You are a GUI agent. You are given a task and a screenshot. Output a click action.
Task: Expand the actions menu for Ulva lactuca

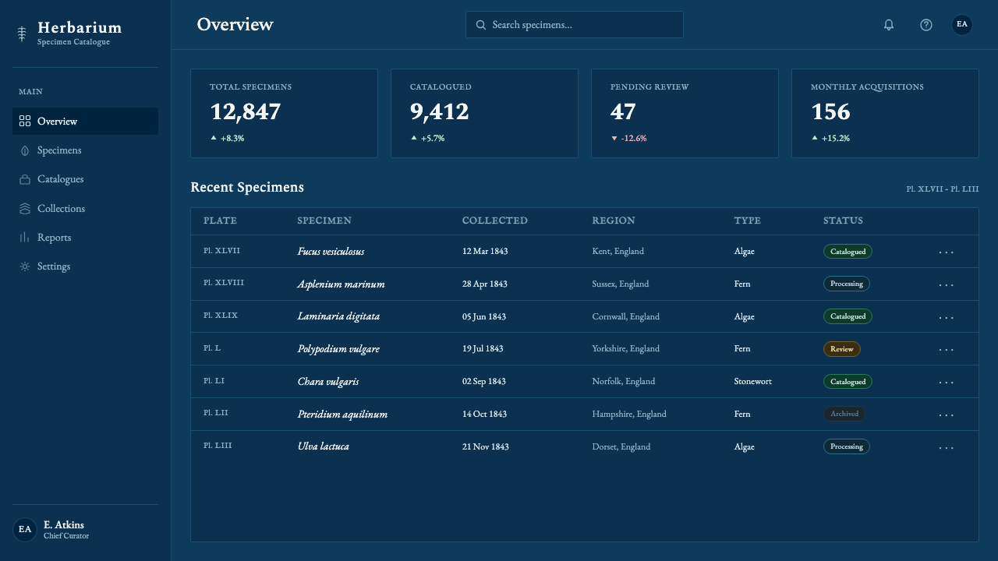pyautogui.click(x=946, y=447)
